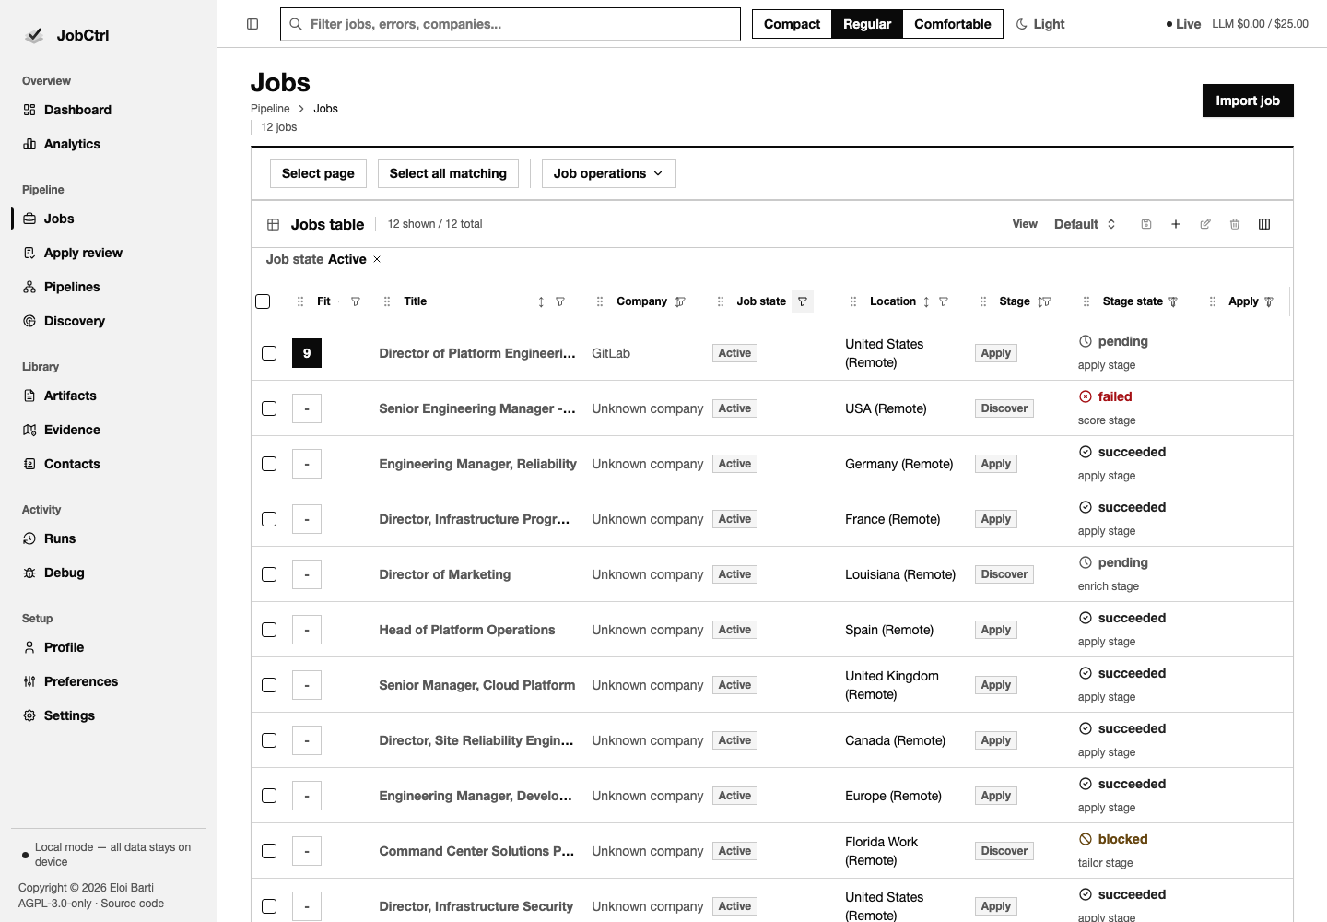Open Dashboard in the sidebar

click(x=109, y=110)
